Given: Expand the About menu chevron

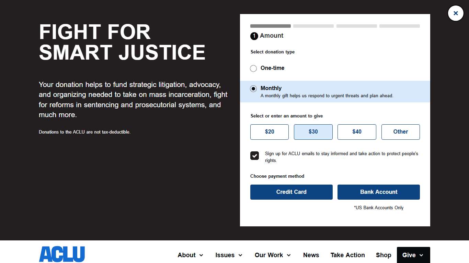Looking at the screenshot, I should point(201,255).
